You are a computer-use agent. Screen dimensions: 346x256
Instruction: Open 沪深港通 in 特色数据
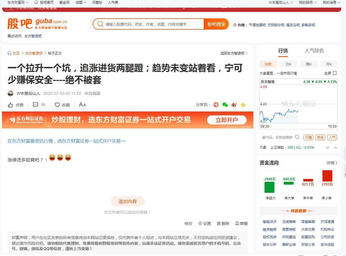[327, 222]
